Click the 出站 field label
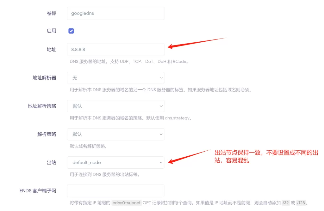Image resolution: width=324 pixels, height=211 pixels. pos(52,163)
